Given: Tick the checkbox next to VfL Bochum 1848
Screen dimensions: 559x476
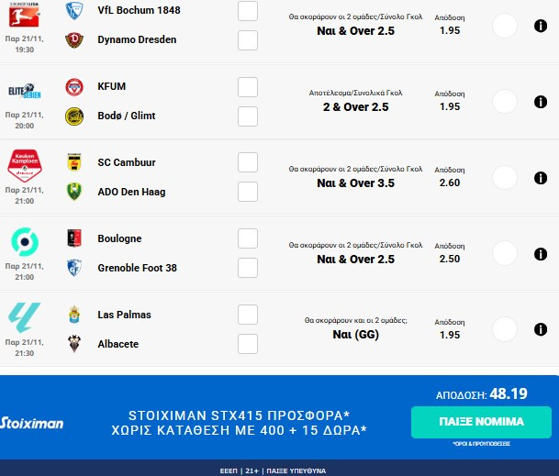Looking at the screenshot, I should [247, 11].
